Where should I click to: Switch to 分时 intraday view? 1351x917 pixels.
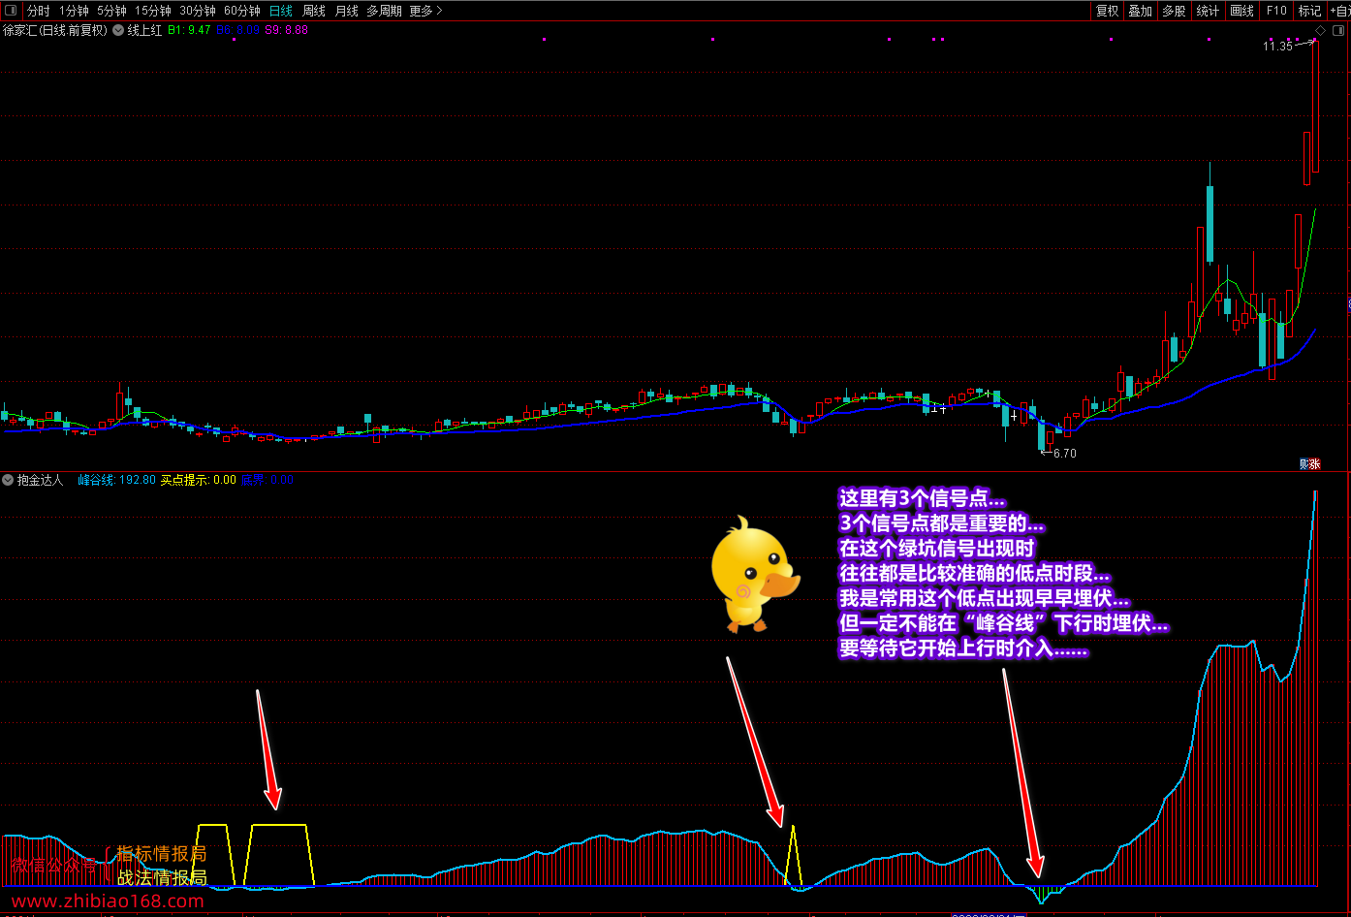click(38, 11)
